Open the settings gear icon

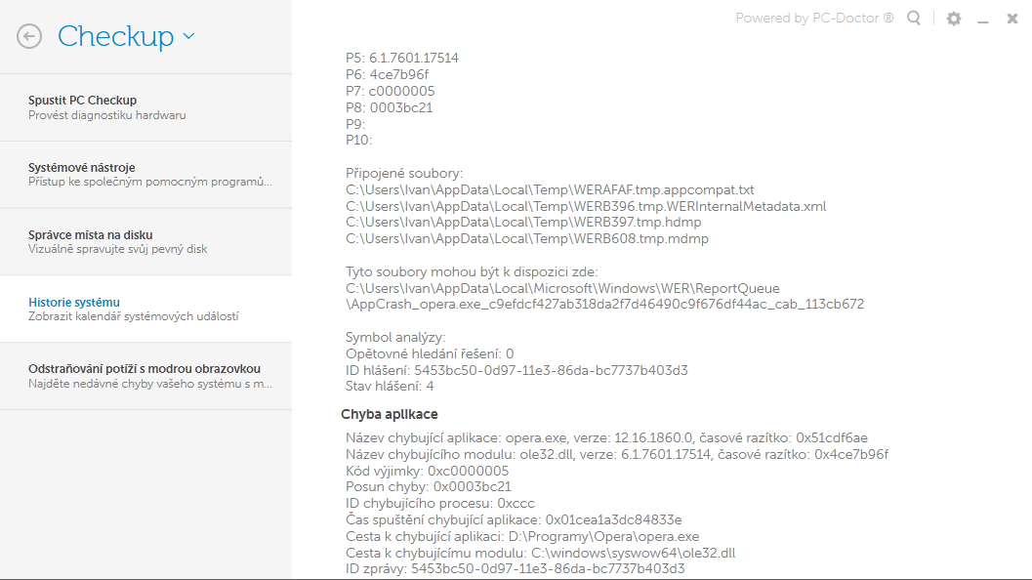(954, 19)
